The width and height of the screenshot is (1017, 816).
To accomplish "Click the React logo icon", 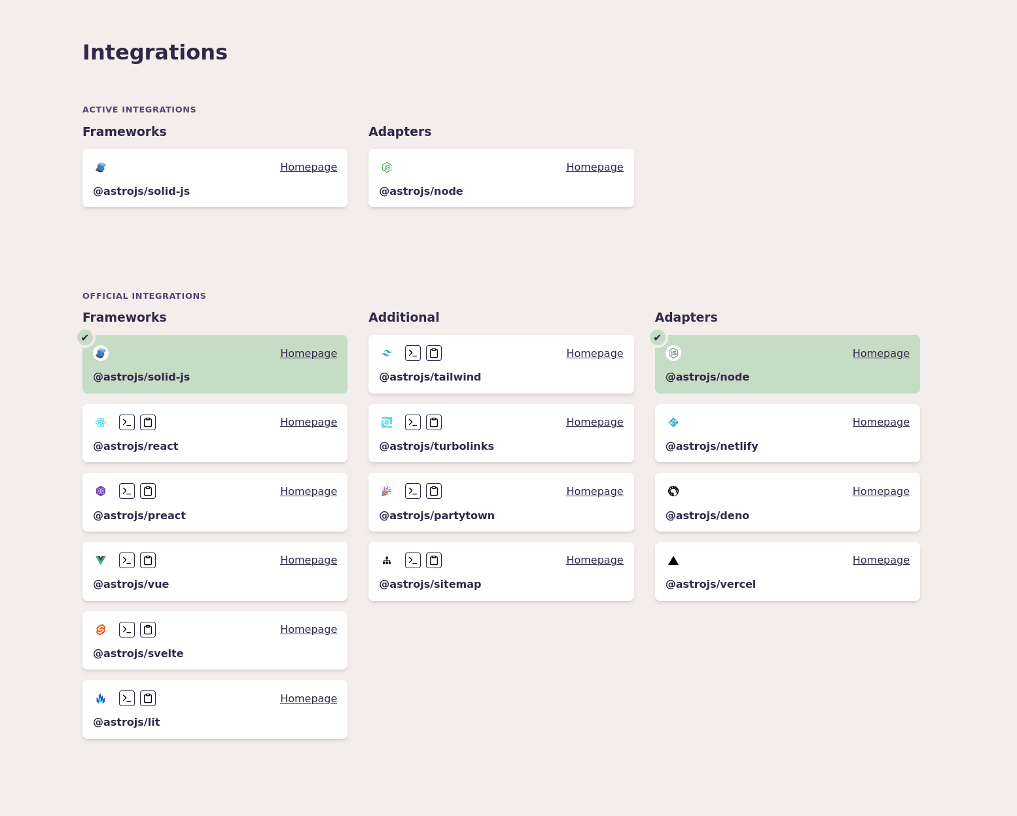I will coord(101,422).
